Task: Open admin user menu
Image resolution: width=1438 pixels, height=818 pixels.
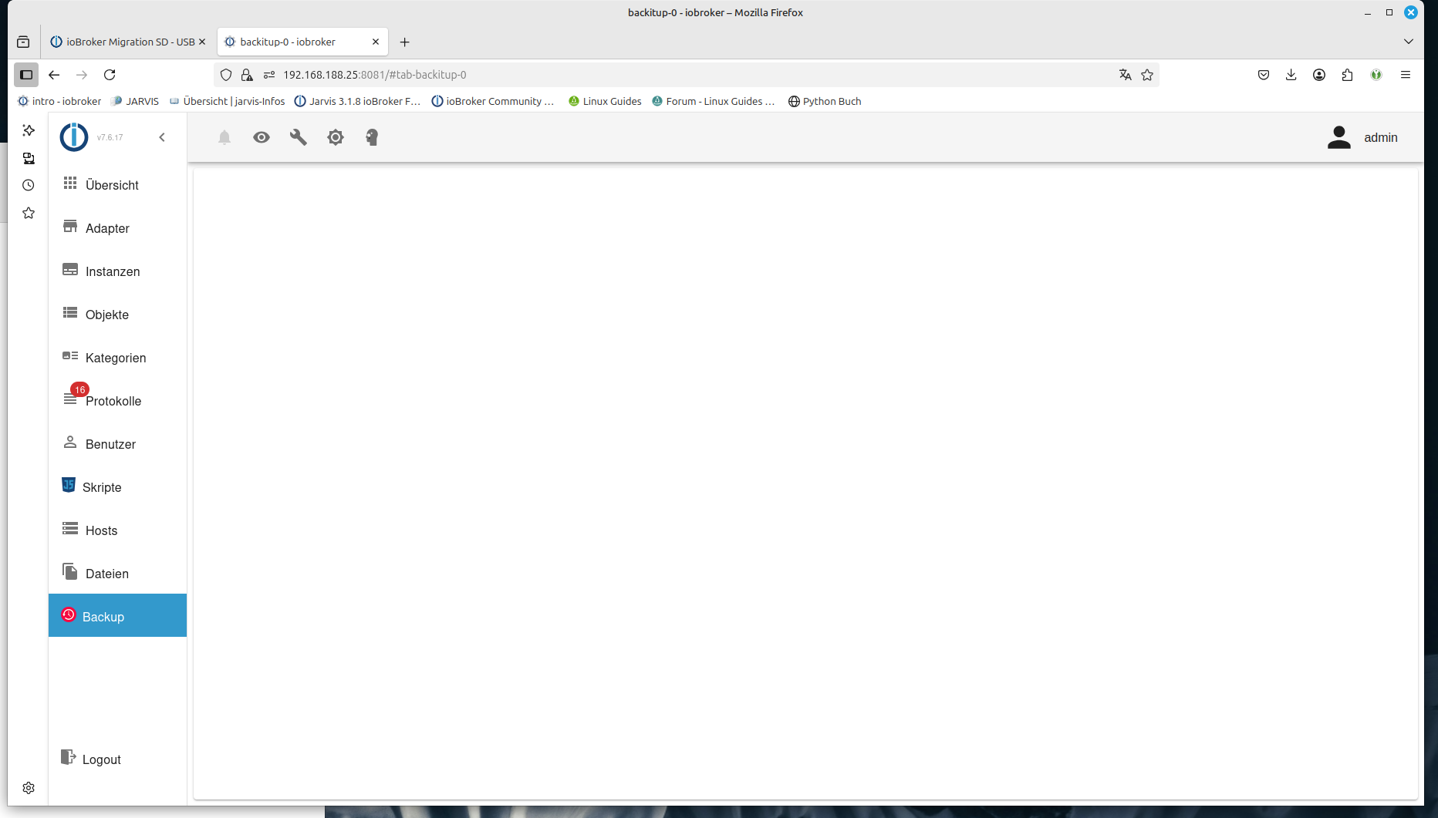Action: [1362, 137]
